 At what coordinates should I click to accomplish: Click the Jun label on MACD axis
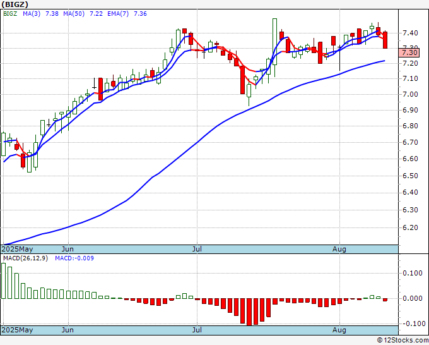coord(68,330)
